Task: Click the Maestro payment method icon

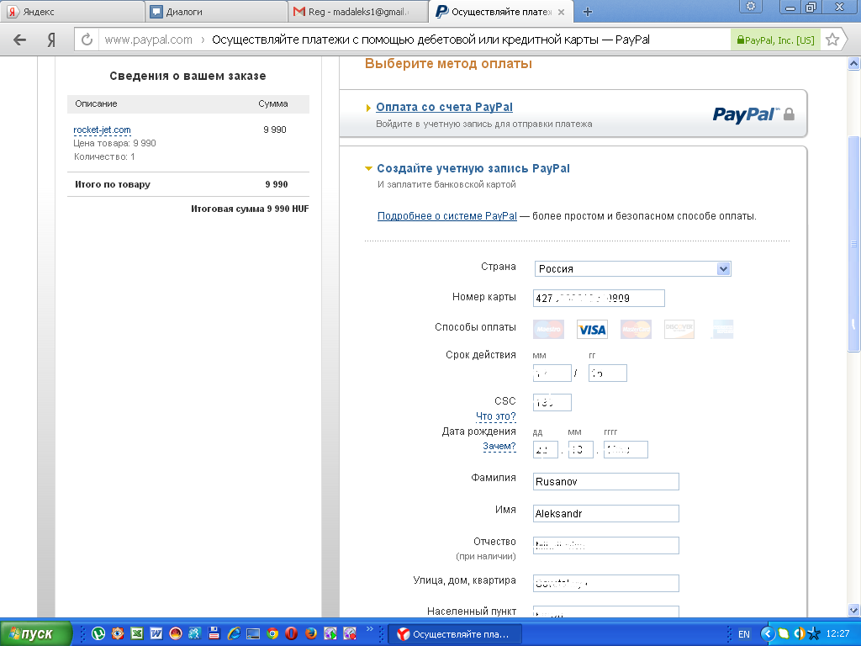Action: tap(548, 329)
